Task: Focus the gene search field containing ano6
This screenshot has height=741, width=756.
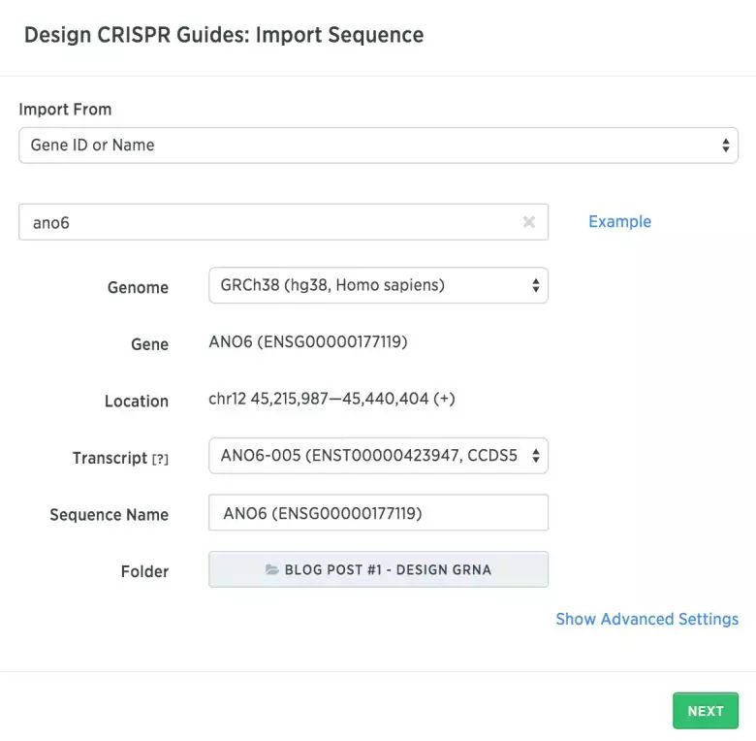Action: coord(271,222)
